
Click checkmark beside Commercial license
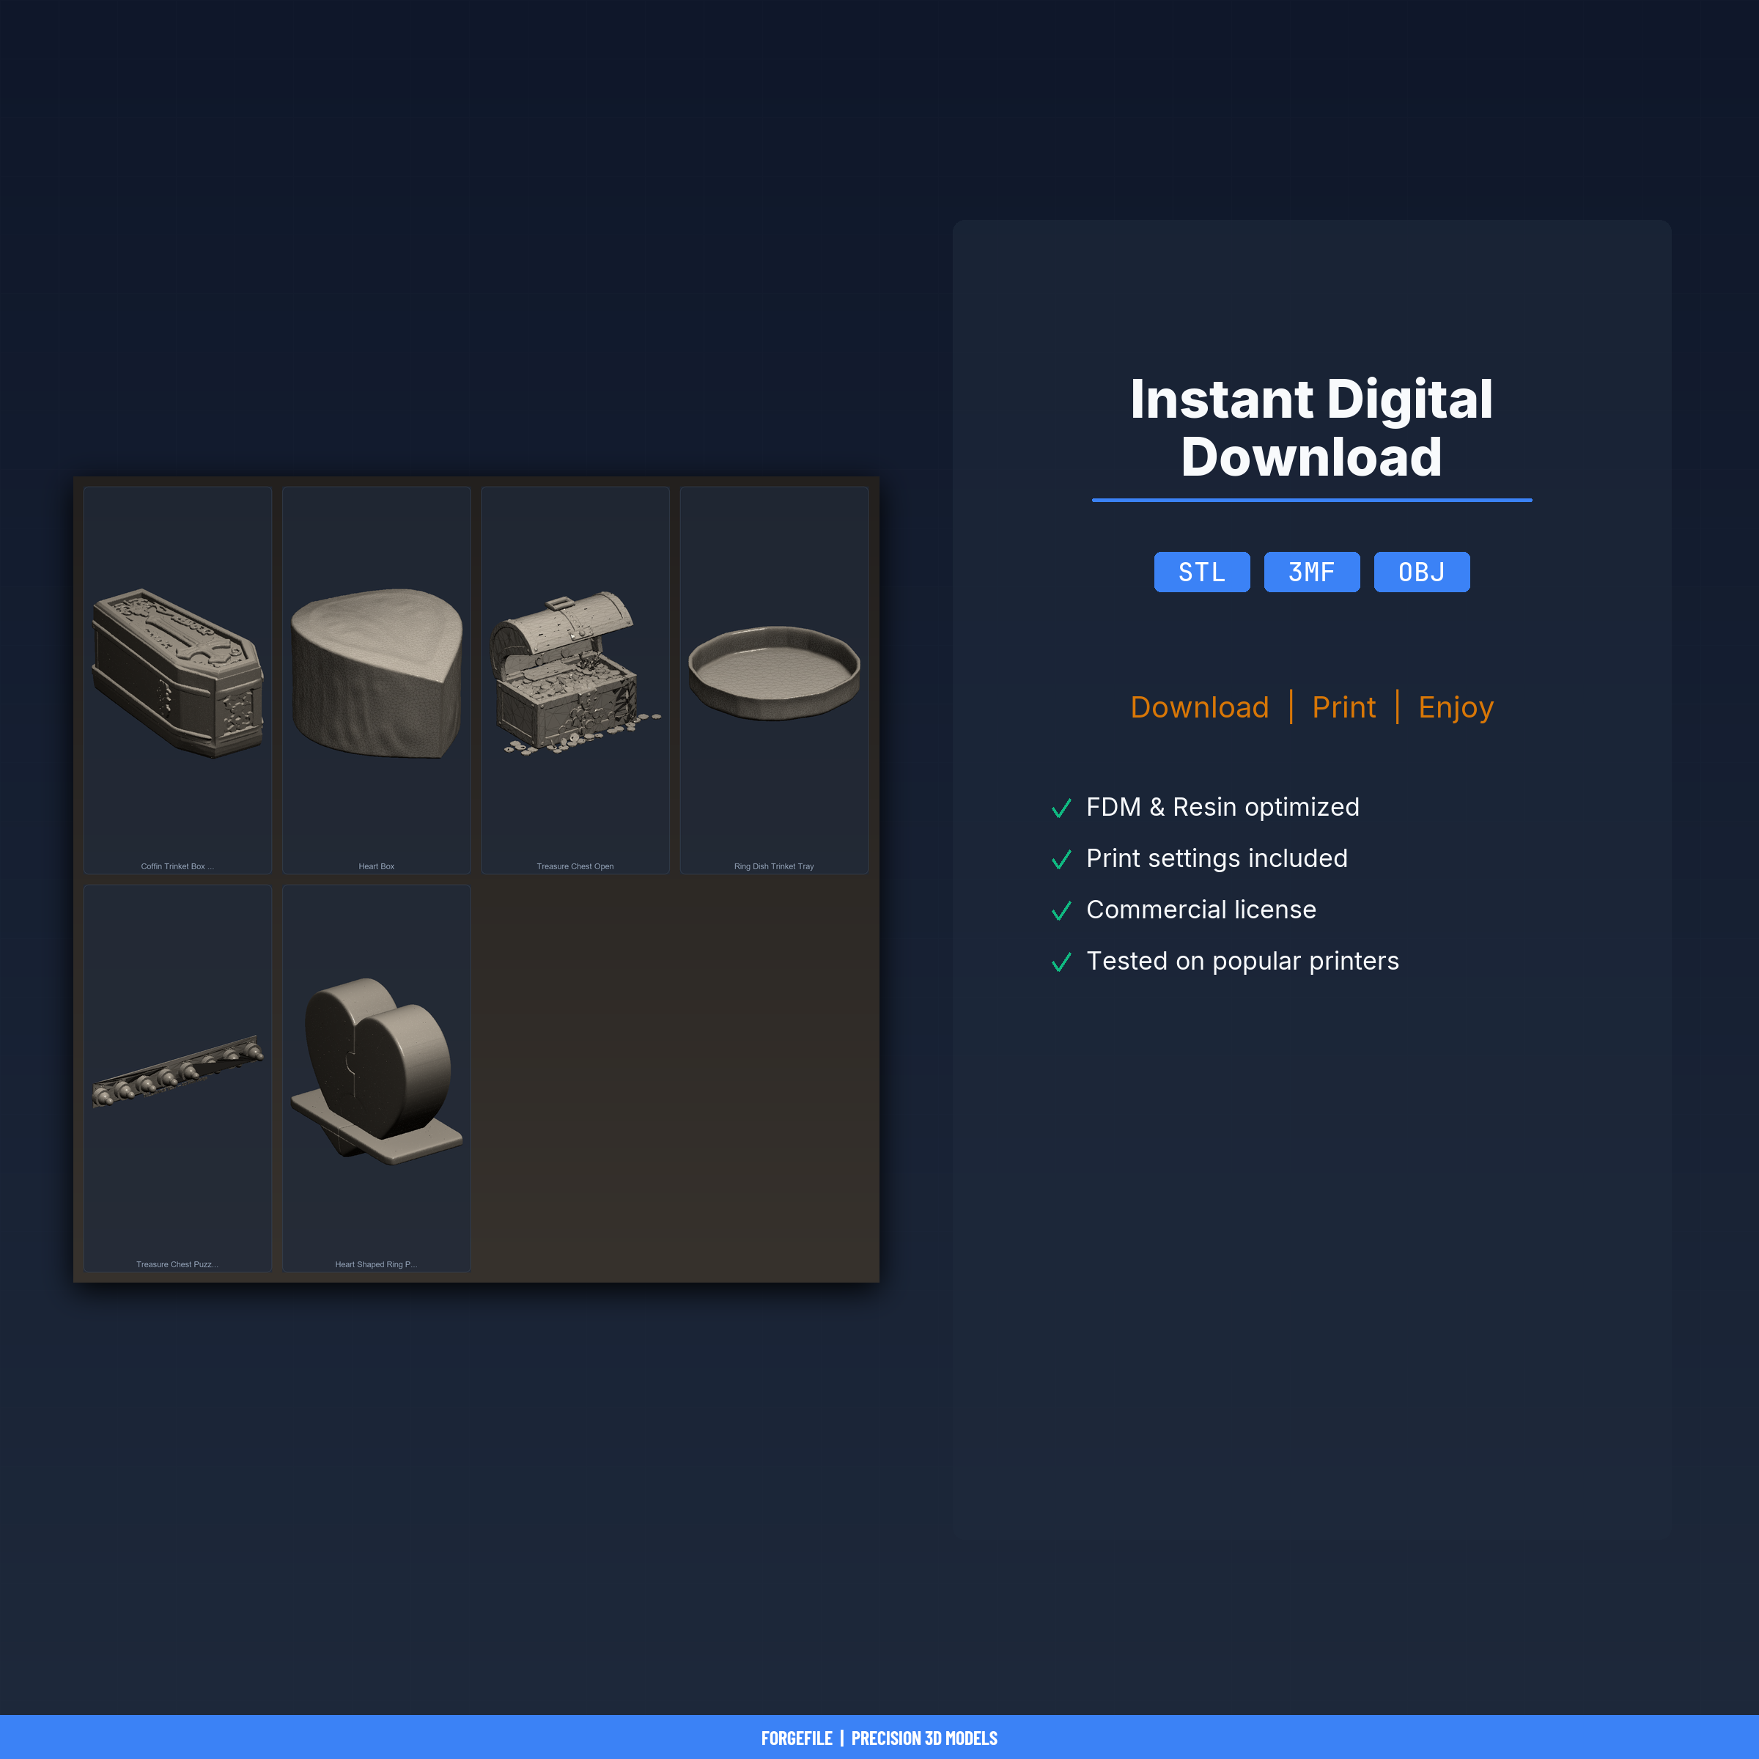tap(1061, 910)
